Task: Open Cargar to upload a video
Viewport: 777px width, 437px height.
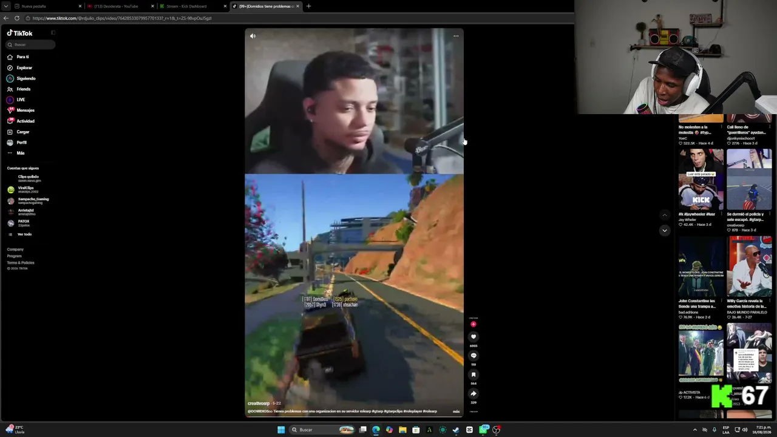Action: [x=18, y=132]
